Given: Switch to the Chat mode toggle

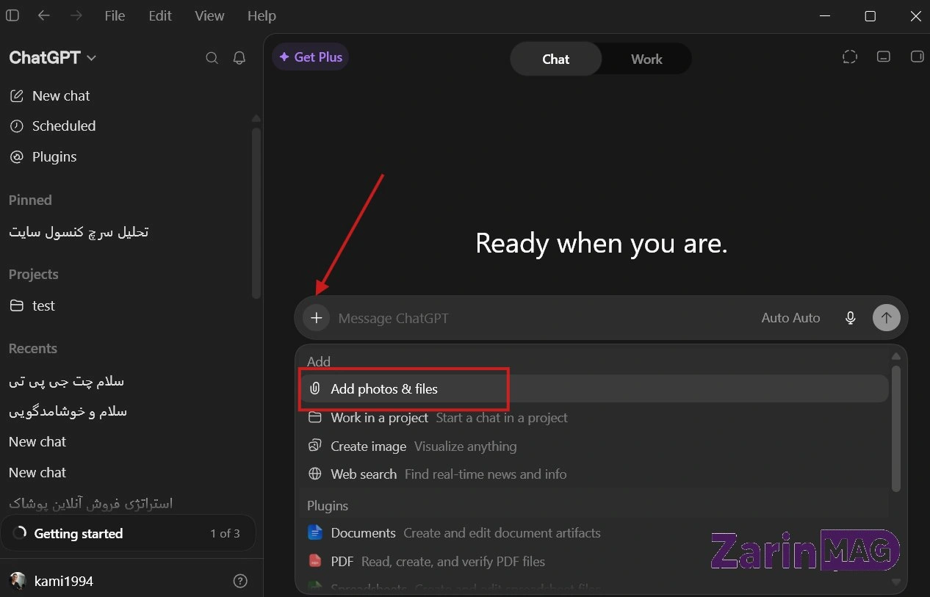Looking at the screenshot, I should point(556,59).
